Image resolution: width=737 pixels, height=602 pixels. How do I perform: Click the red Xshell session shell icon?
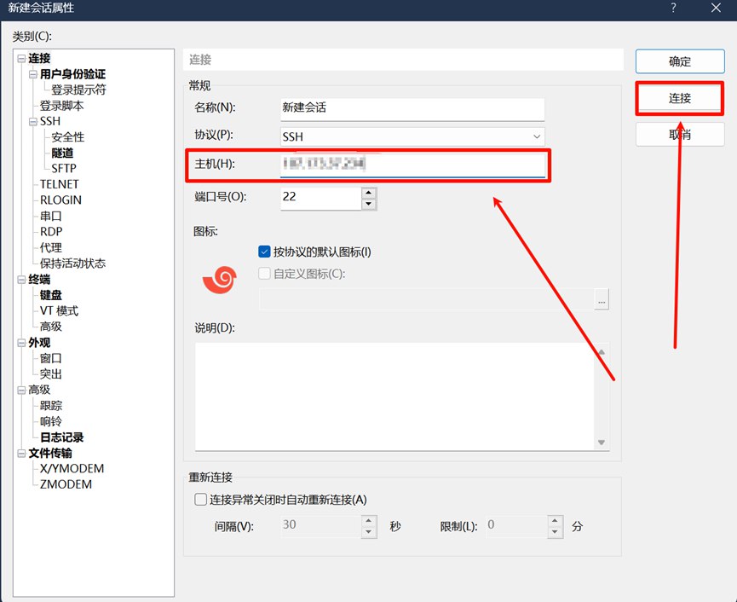click(x=220, y=279)
